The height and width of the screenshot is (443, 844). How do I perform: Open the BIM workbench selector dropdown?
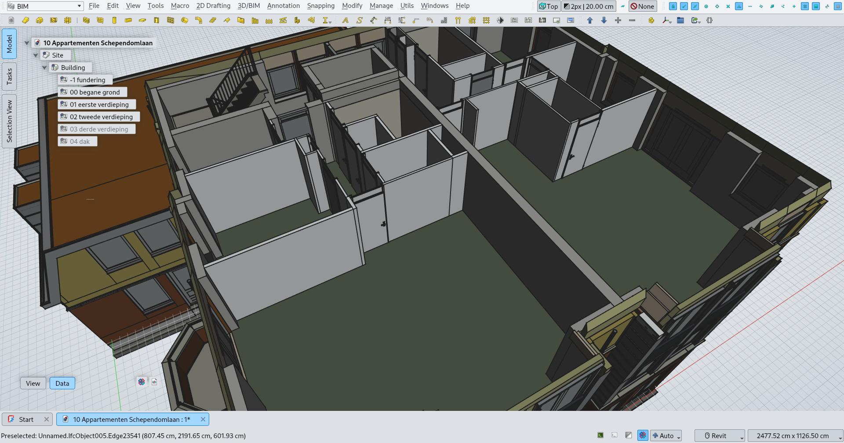(x=45, y=6)
